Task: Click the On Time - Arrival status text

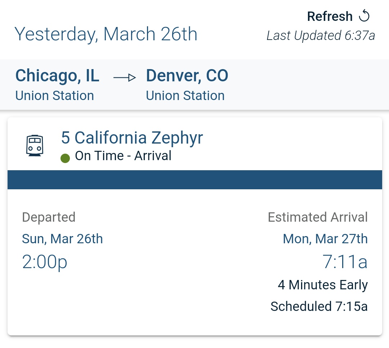Action: [x=123, y=156]
